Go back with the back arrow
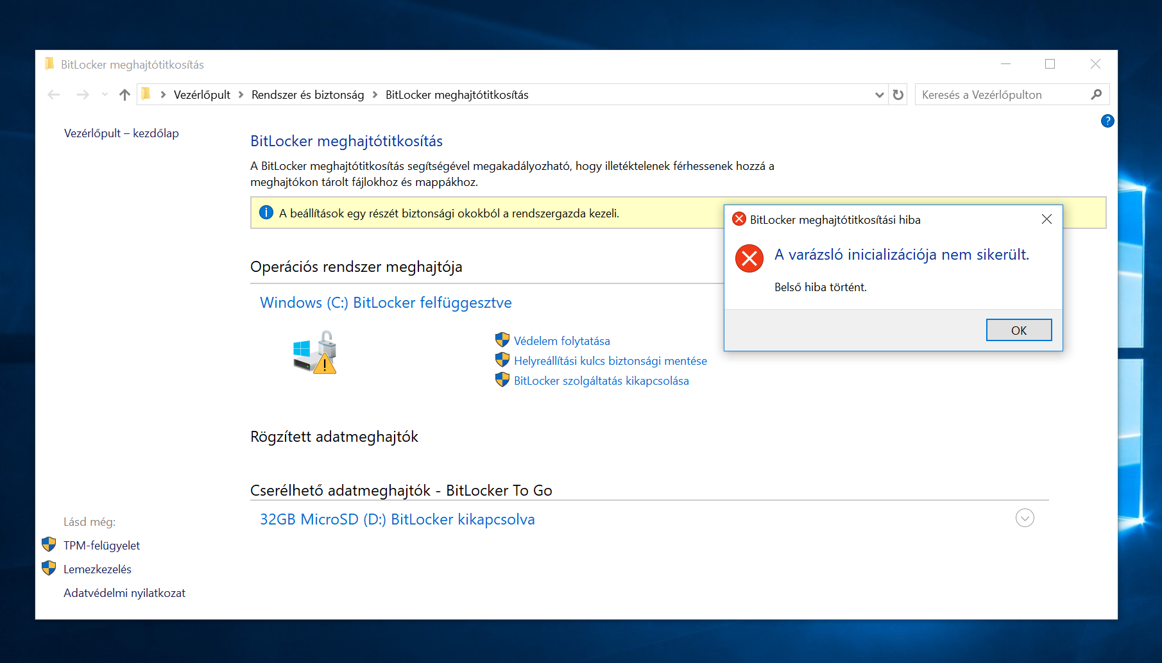 click(54, 95)
